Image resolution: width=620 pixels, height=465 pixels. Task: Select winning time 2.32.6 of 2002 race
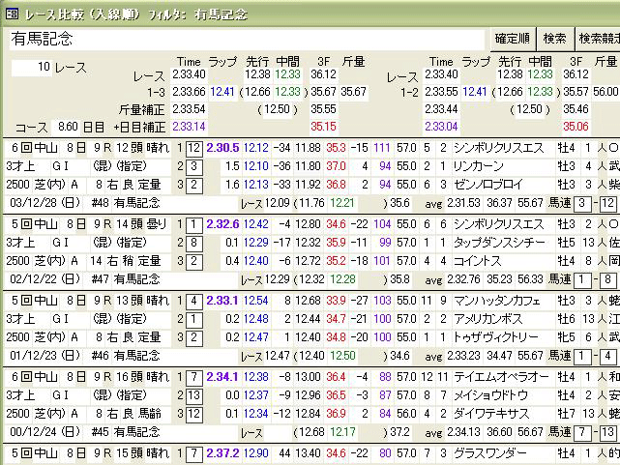tap(222, 224)
